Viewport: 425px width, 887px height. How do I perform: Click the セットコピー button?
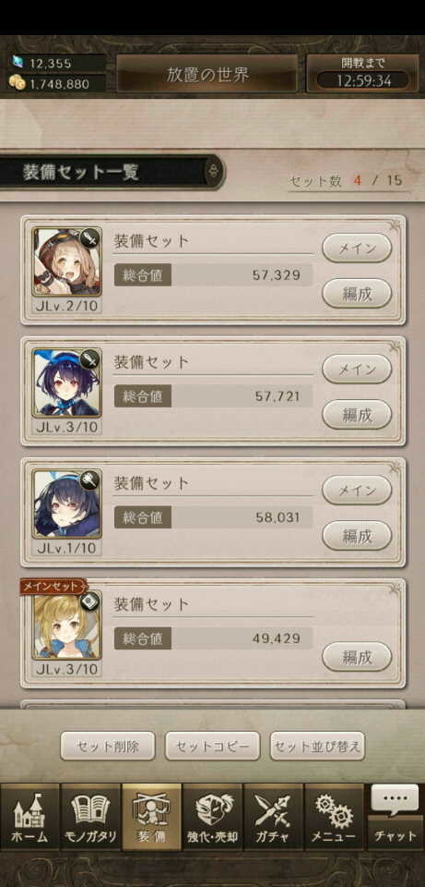pos(212,747)
